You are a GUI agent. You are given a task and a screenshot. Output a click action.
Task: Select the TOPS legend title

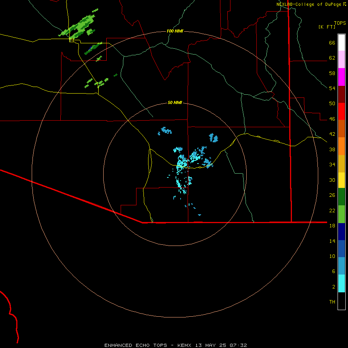340,23
